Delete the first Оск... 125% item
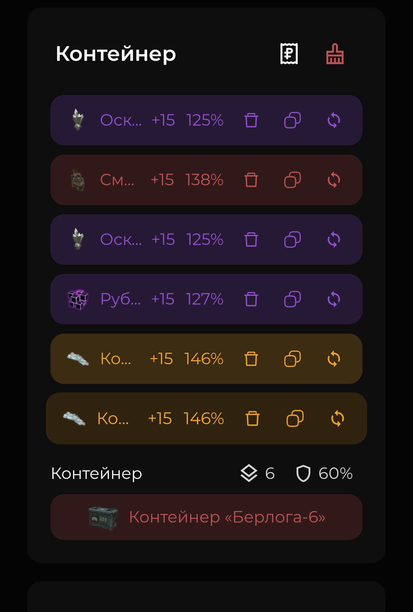 pyautogui.click(x=251, y=120)
